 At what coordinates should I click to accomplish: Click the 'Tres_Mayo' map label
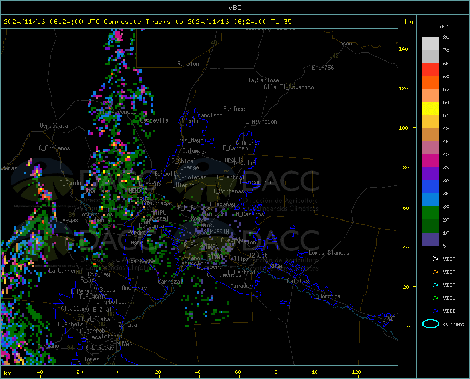click(x=189, y=140)
